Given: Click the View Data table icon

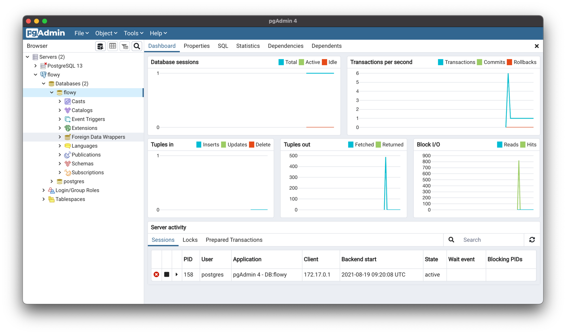Looking at the screenshot, I should point(113,46).
